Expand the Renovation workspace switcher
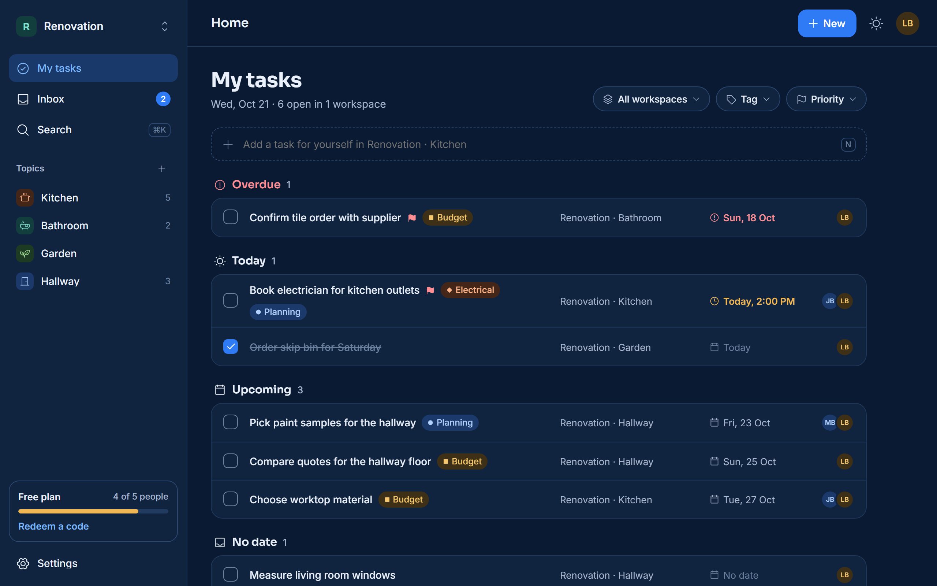 click(93, 26)
